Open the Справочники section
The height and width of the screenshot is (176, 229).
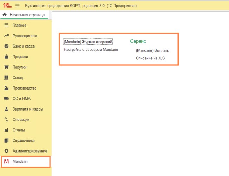click(x=23, y=140)
